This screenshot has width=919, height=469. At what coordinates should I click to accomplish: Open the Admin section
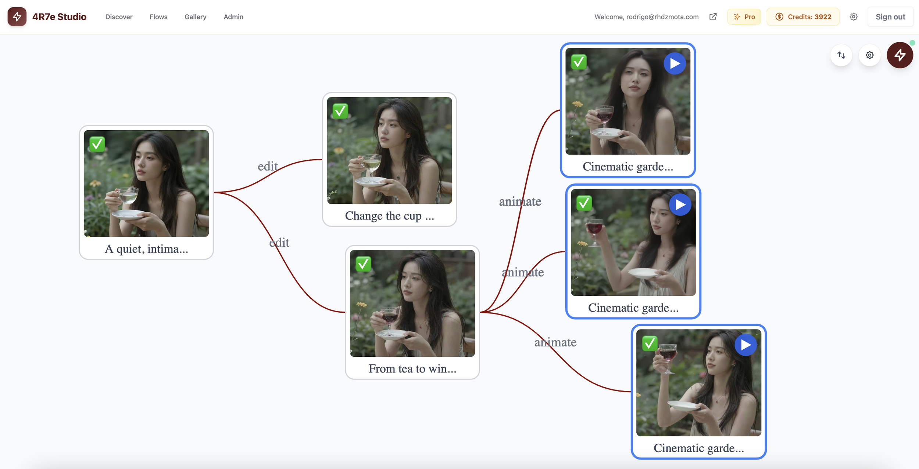point(233,17)
